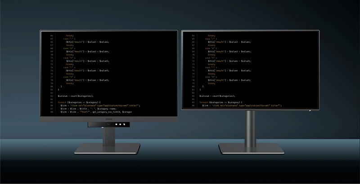The image size is (360, 184).
Task: Click the BenQ logo on left monitor bezel
Action: [x=108, y=119]
